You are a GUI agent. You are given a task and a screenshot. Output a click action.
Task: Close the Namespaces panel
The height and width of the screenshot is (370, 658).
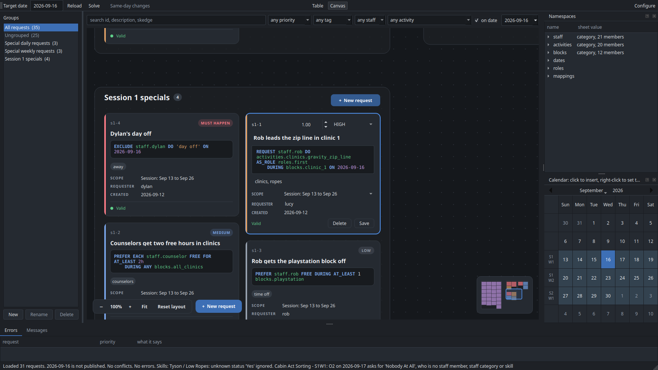click(654, 16)
